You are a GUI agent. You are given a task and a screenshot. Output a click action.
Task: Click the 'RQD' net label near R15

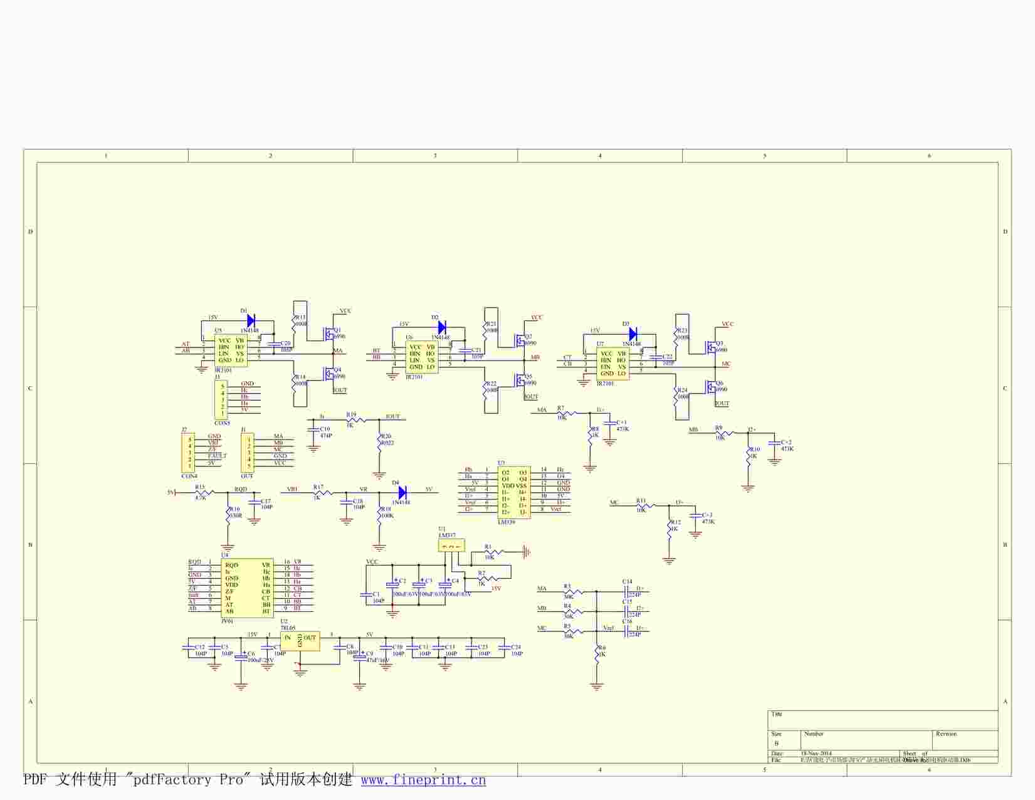pyautogui.click(x=241, y=489)
